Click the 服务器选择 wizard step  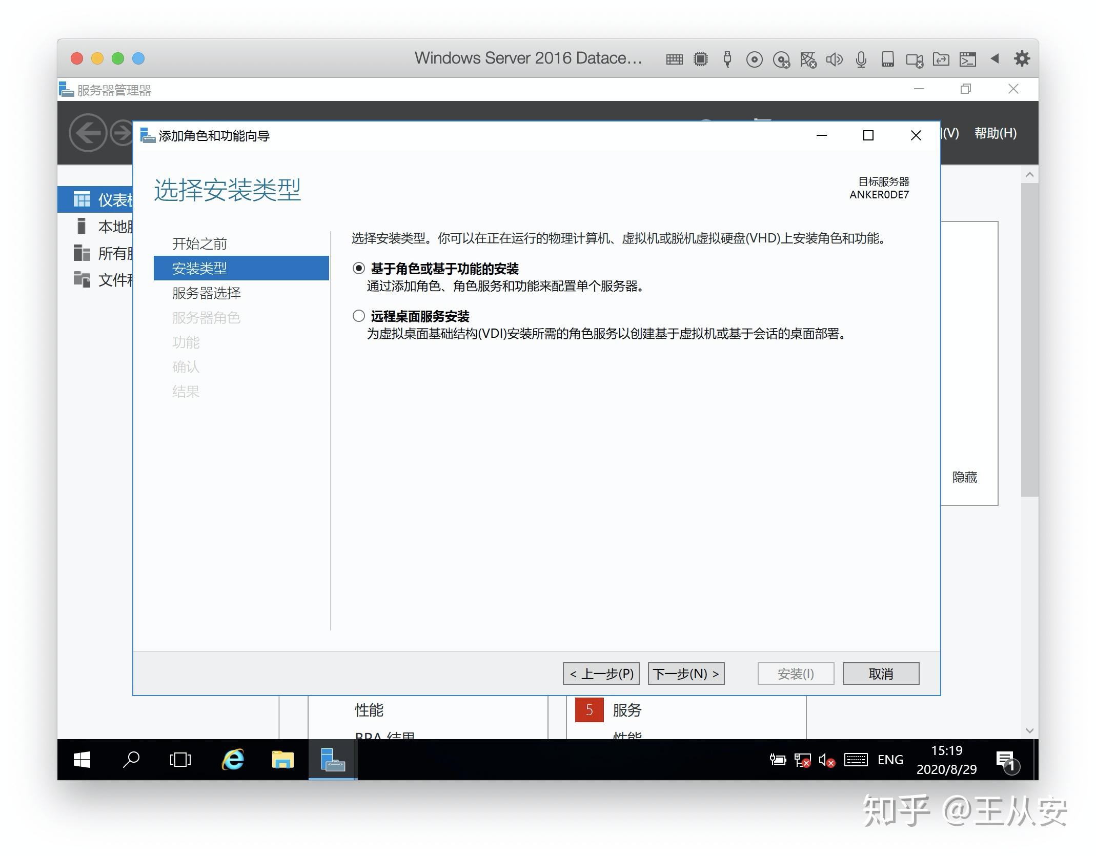207,293
